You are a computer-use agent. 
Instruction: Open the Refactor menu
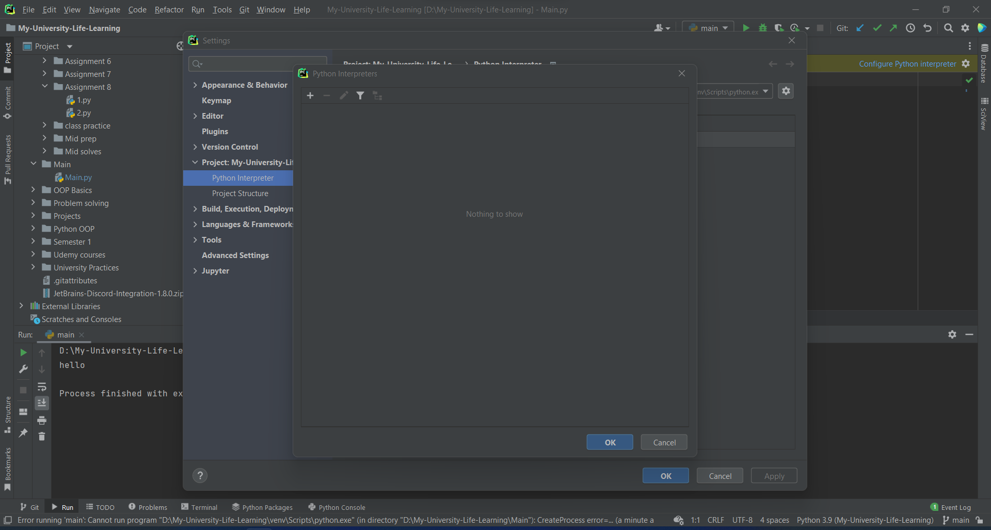click(169, 9)
